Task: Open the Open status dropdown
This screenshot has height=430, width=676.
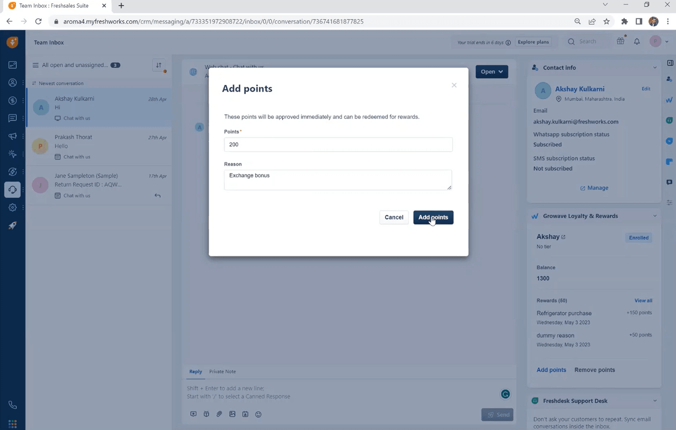Action: point(492,72)
